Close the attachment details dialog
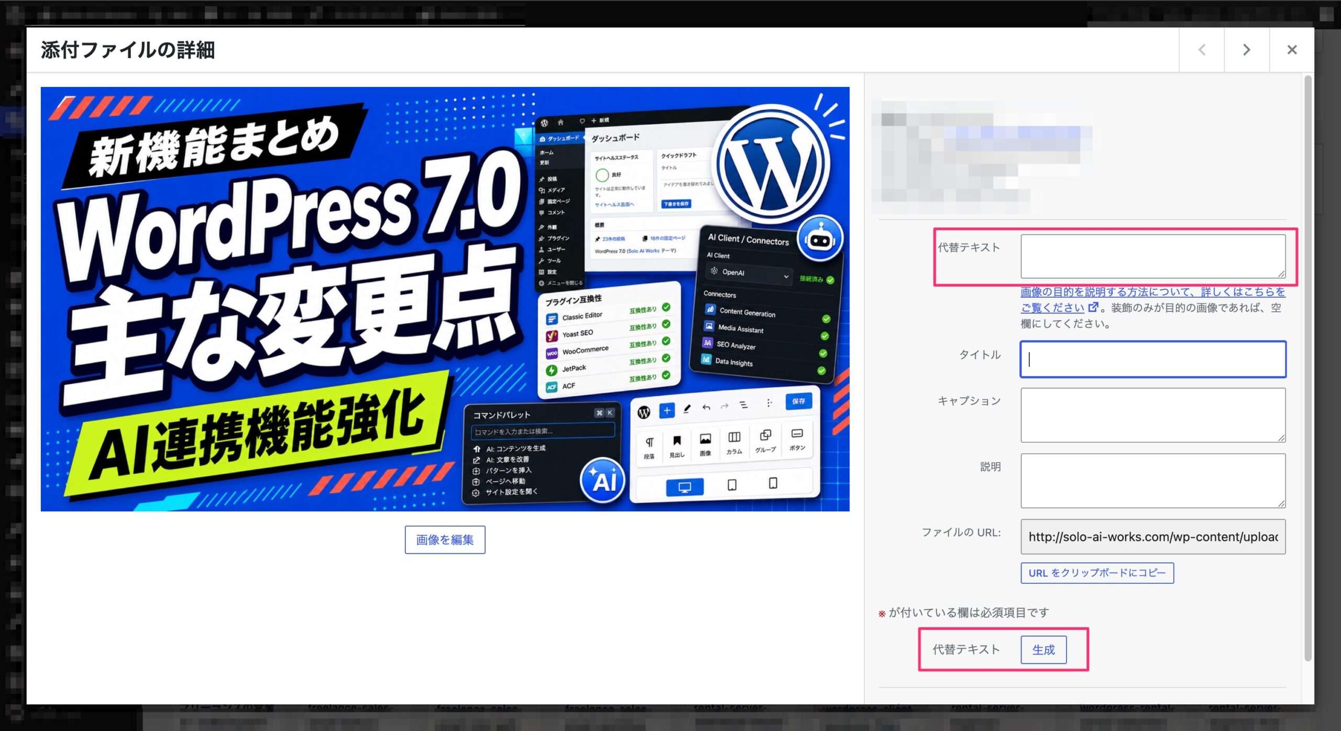 point(1292,50)
